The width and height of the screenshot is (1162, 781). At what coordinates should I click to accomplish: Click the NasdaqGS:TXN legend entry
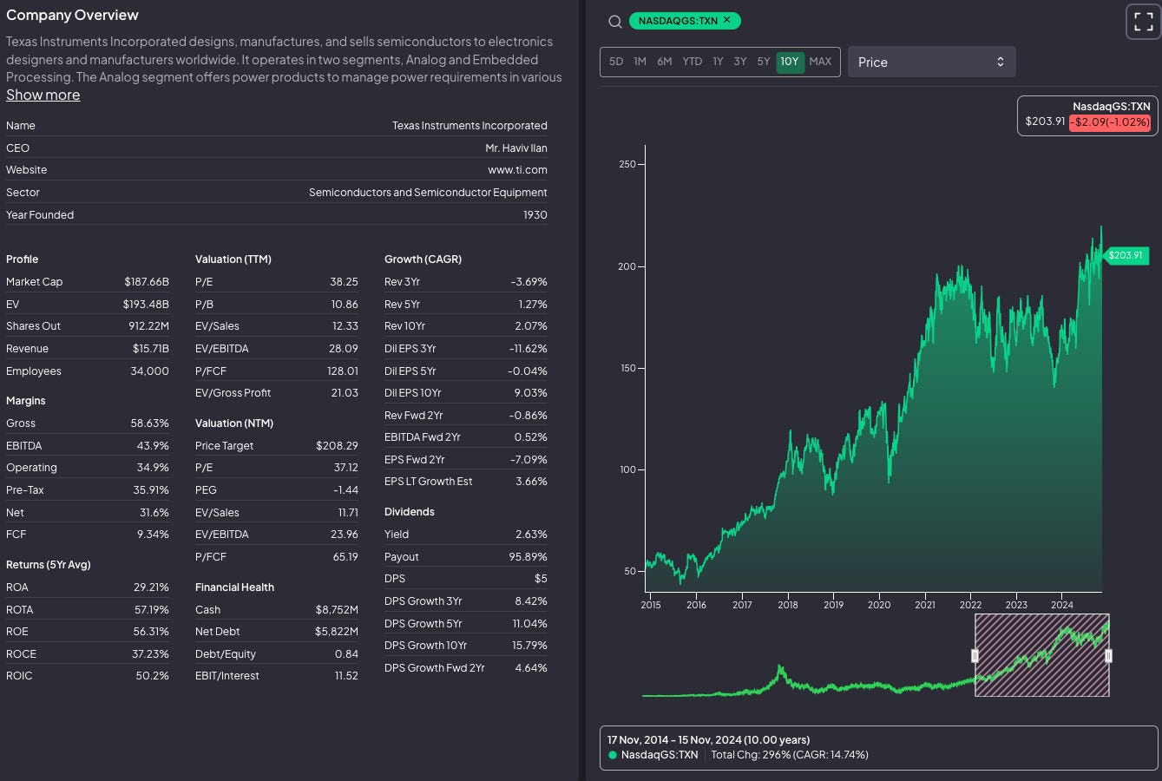coord(653,755)
